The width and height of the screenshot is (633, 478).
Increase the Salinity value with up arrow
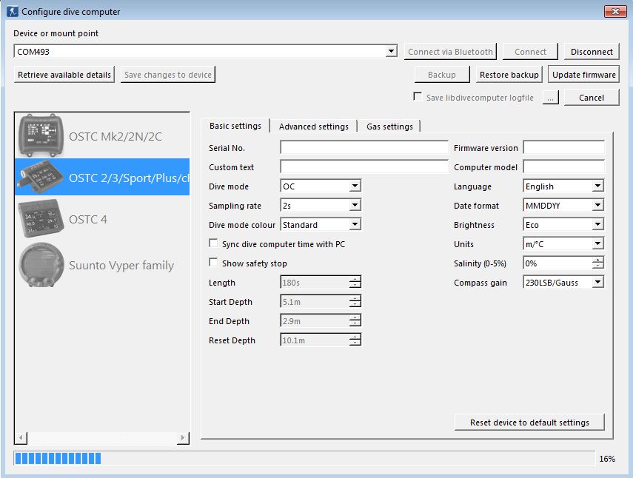click(x=598, y=260)
